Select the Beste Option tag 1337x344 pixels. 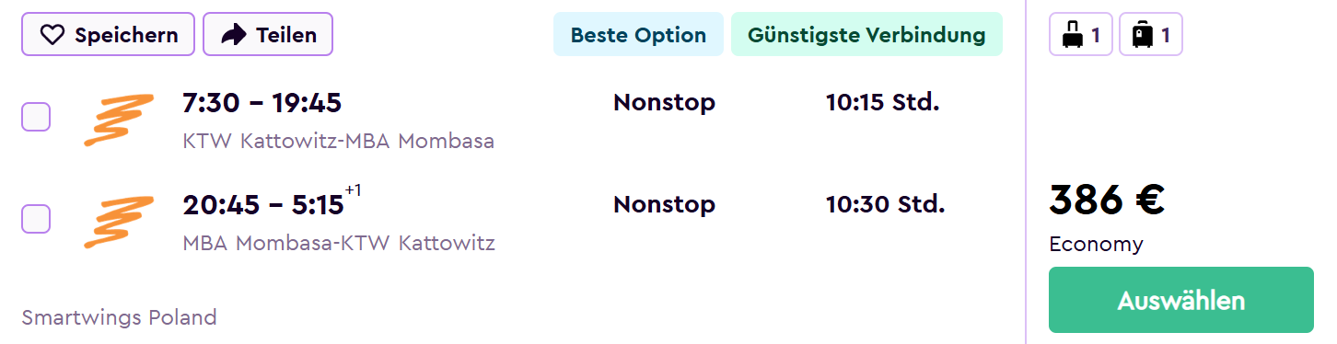[x=638, y=35]
